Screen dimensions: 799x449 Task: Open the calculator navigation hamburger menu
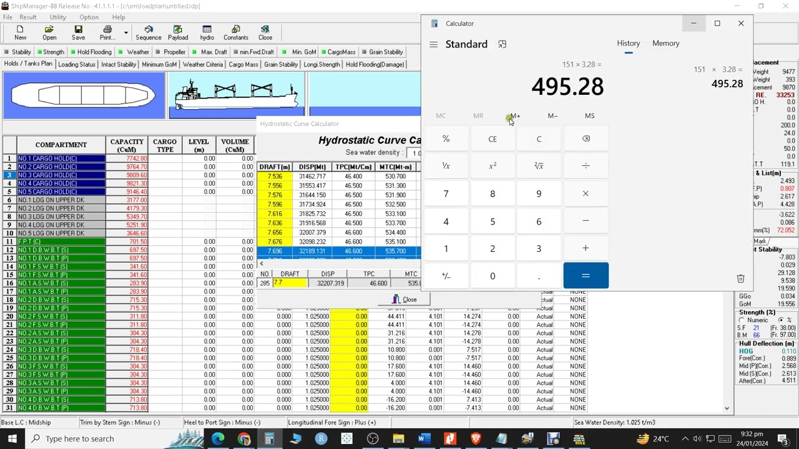coord(433,44)
